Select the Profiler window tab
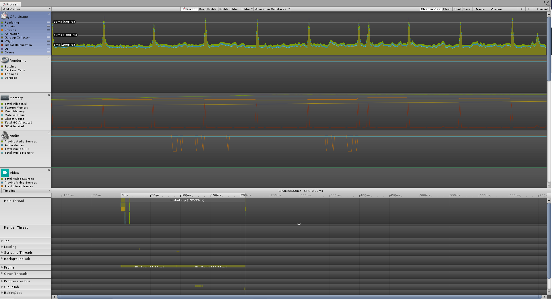 tap(10, 4)
